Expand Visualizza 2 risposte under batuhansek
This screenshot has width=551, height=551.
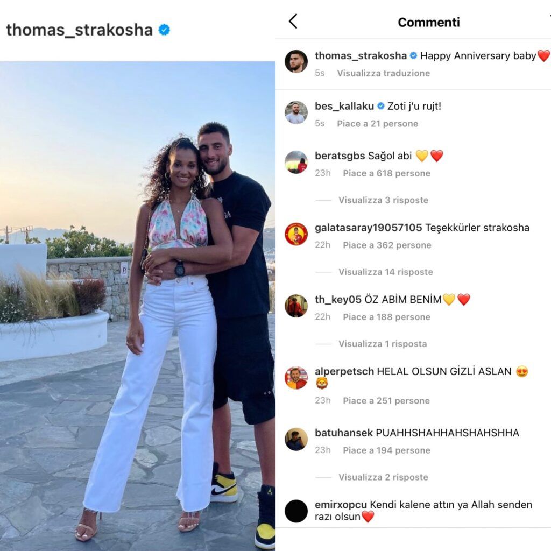click(383, 477)
